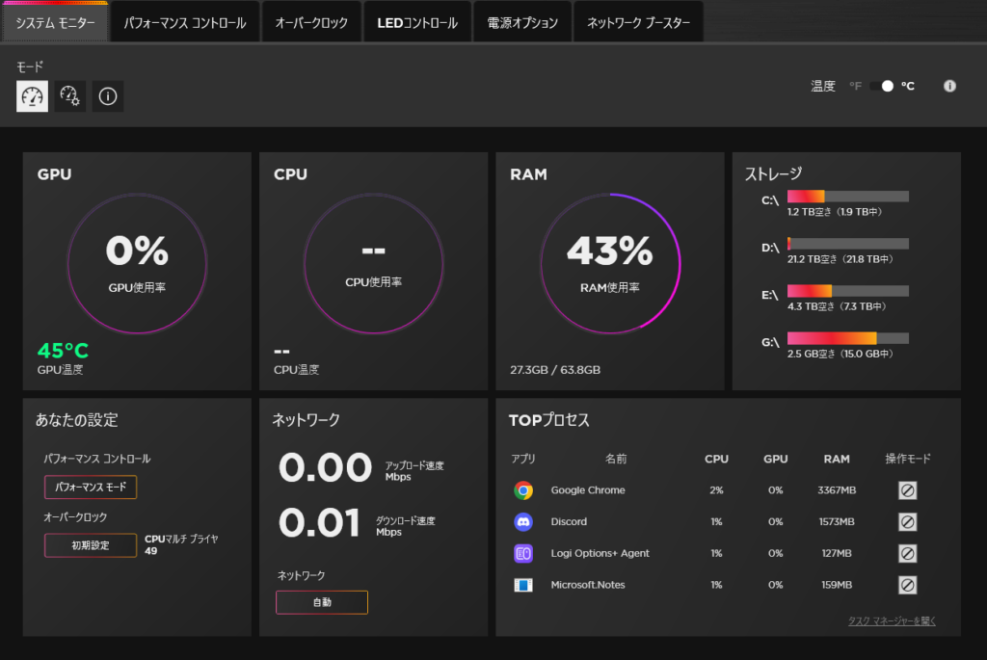The image size is (987, 660).
Task: Click the Logi Options+ Agent icon
Action: point(523,553)
